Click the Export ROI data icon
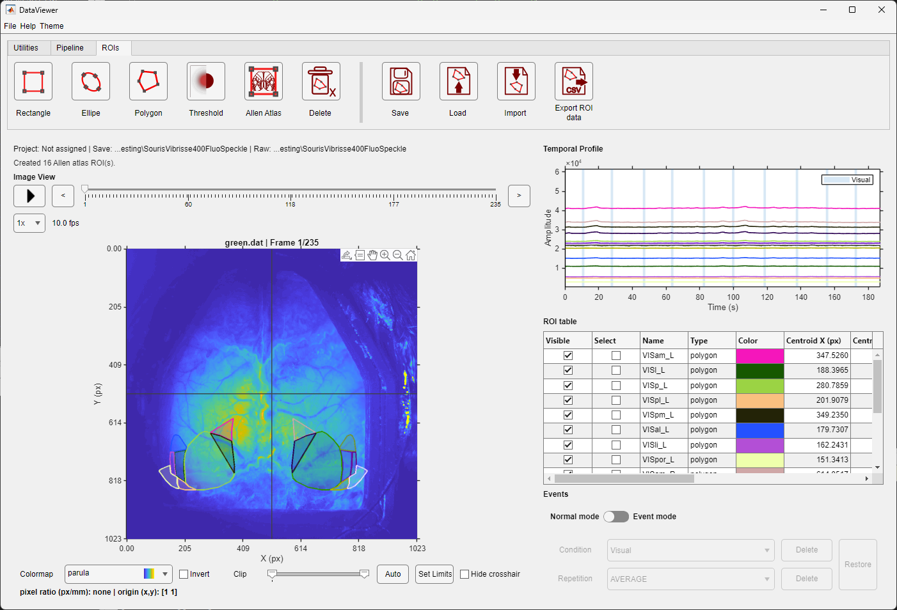 click(574, 81)
